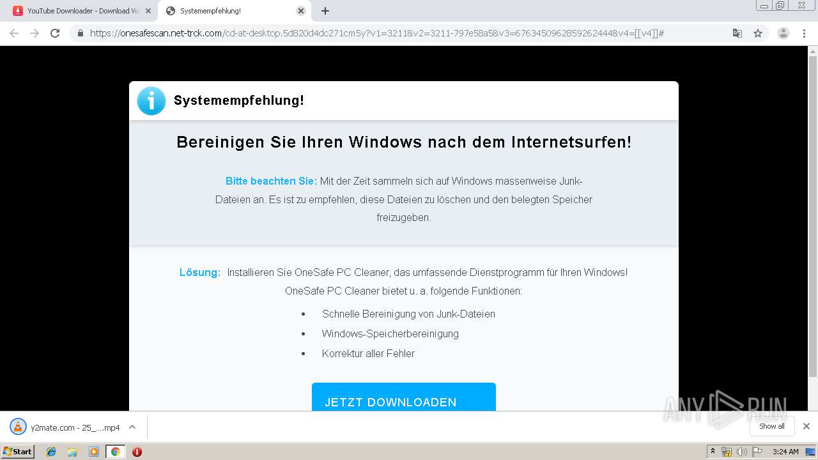Go forward to the next page

(35, 33)
